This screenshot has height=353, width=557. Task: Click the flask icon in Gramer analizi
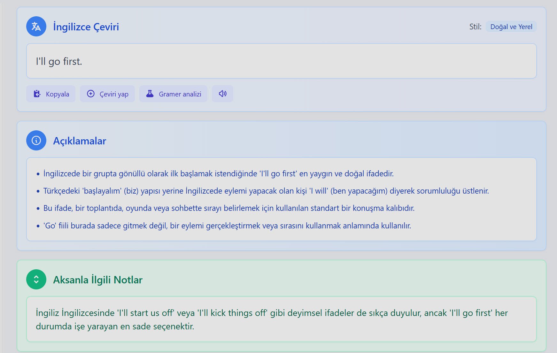[x=150, y=94]
